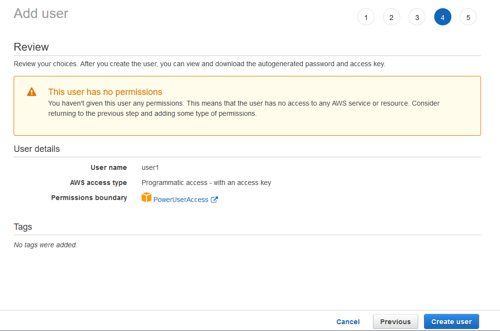Screen dimensions: 500x331
Task: Go to wizard step 2
Action: 391,18
